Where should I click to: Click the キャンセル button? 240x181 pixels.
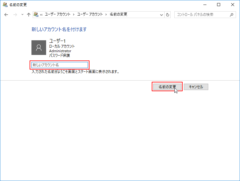(196, 87)
